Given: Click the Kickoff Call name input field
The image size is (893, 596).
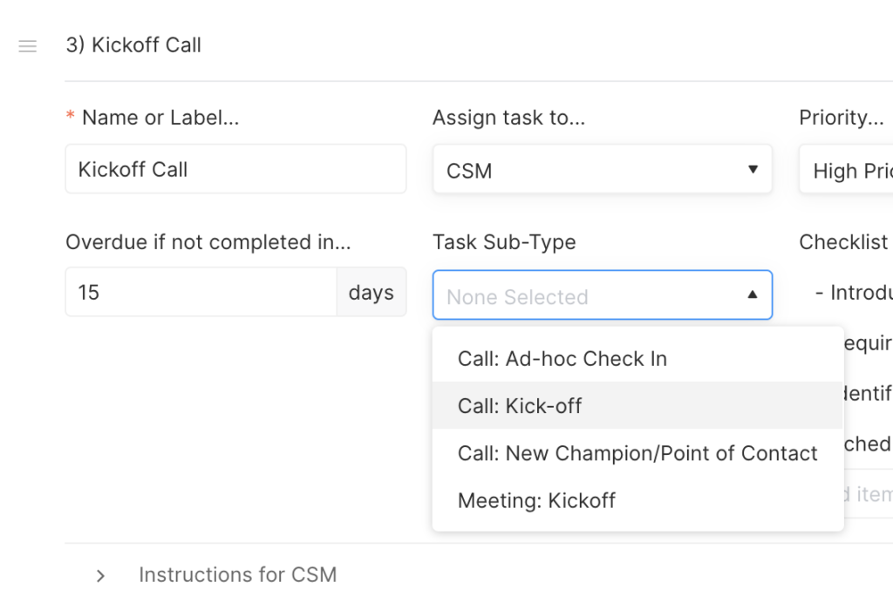Looking at the screenshot, I should [x=235, y=169].
